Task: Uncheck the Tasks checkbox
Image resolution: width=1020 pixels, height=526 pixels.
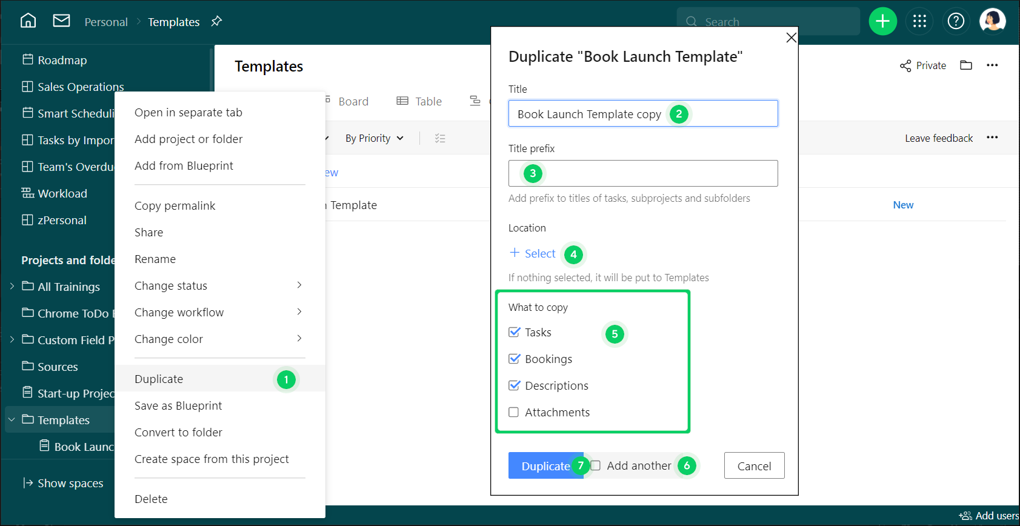Action: 515,332
